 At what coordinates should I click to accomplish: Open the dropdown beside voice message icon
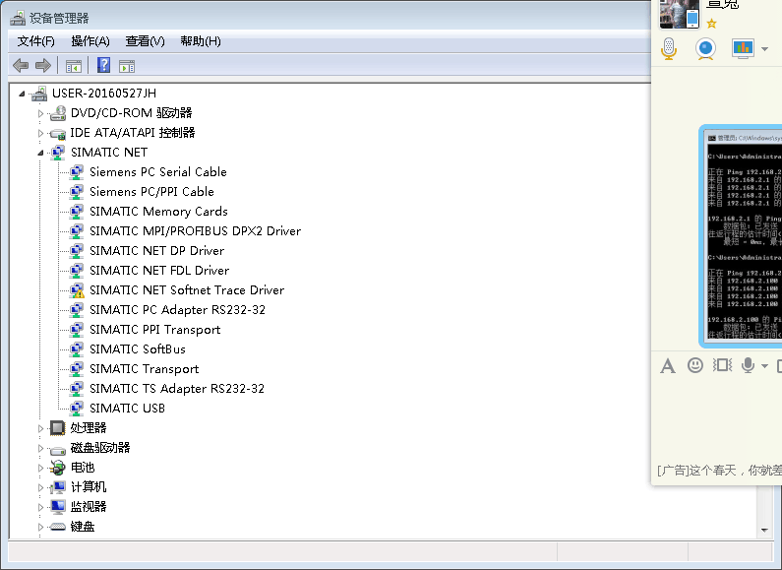[764, 366]
